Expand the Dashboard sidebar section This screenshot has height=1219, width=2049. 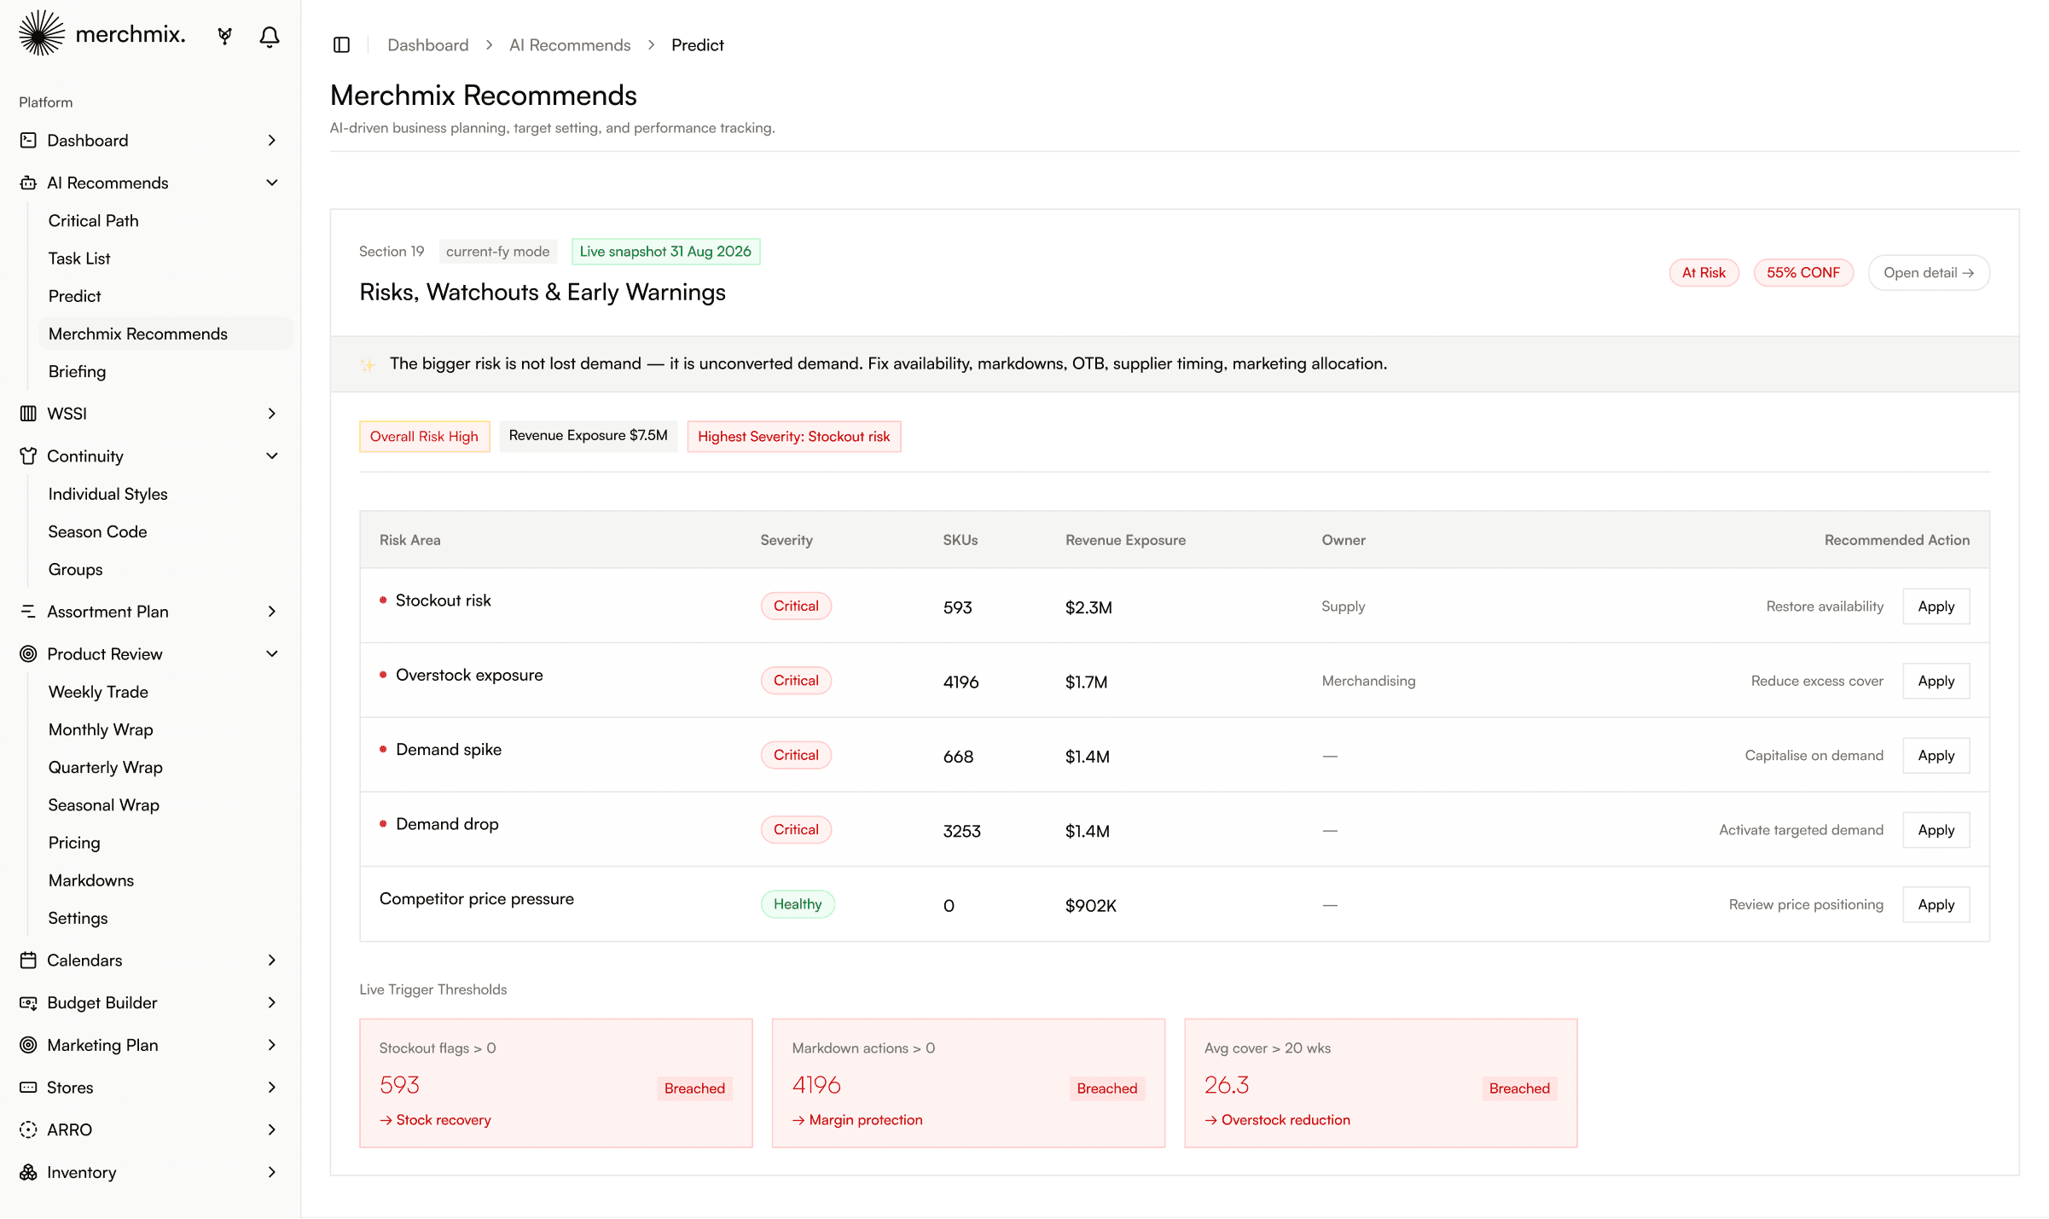272,140
